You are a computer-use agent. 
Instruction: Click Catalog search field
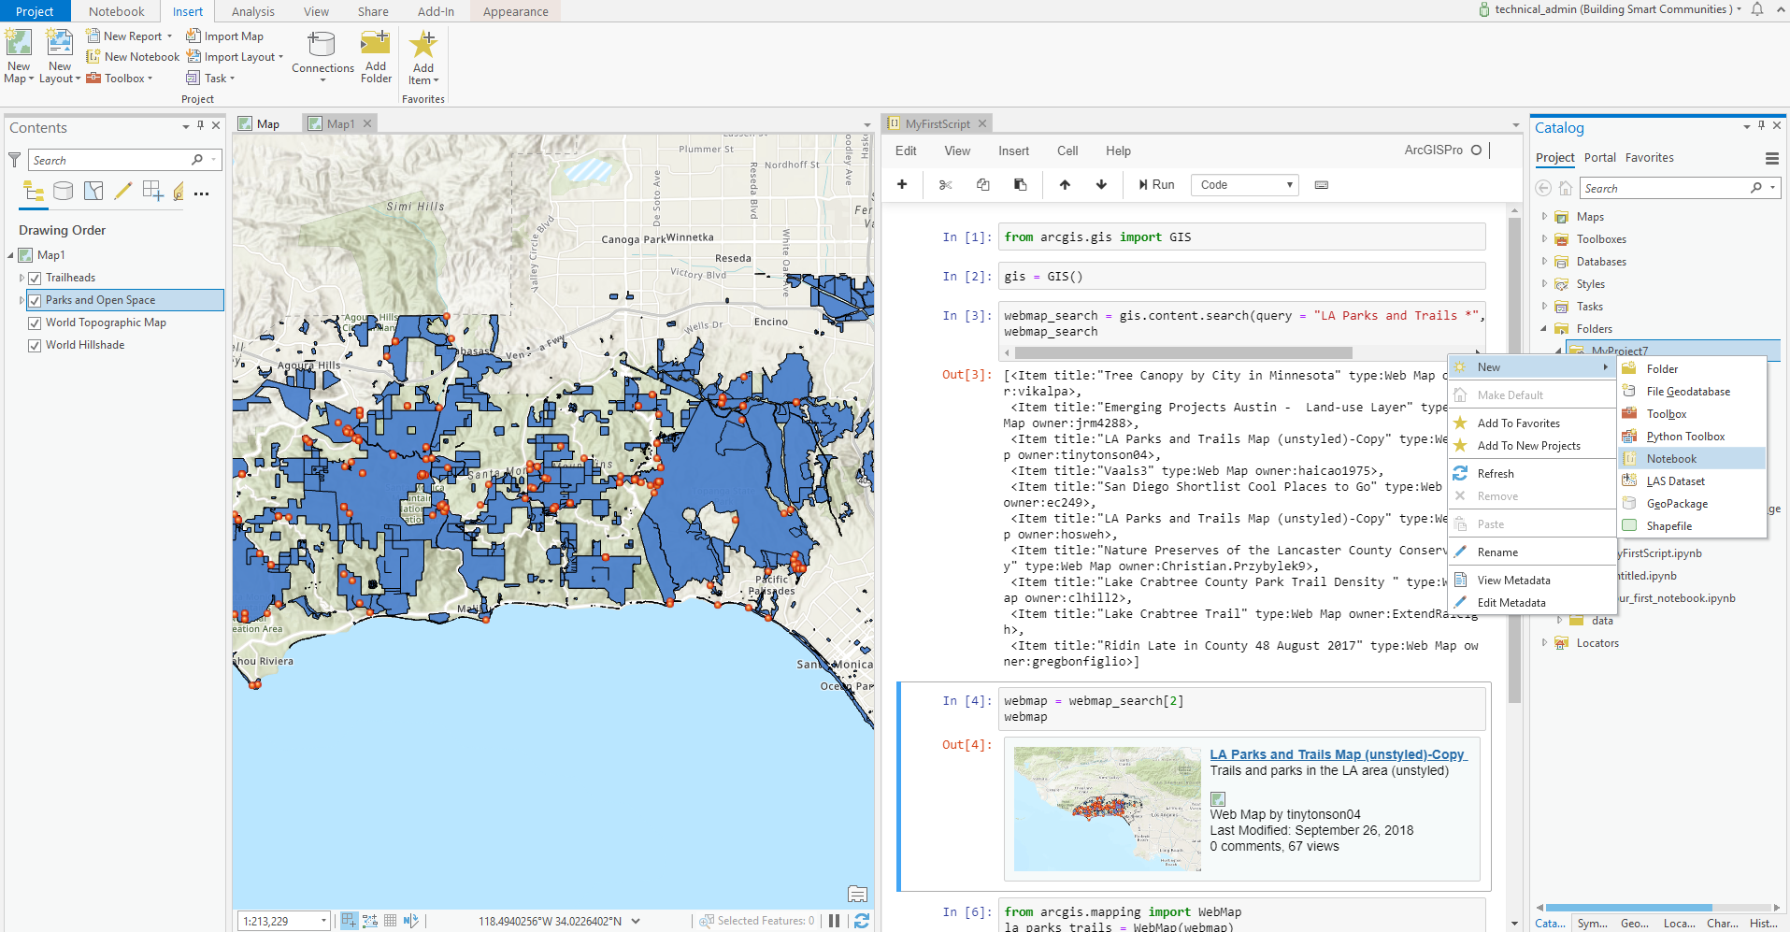(x=1680, y=188)
